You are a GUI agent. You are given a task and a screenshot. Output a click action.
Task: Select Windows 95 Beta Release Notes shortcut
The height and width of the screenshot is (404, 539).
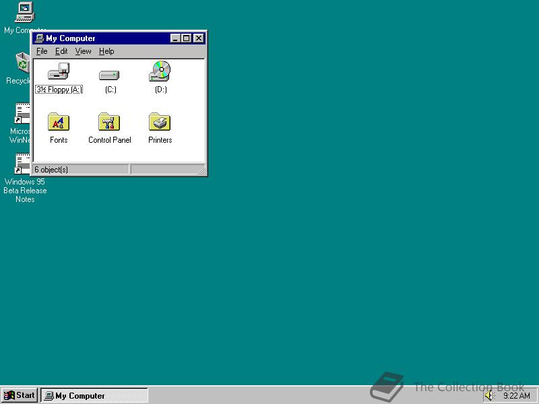[x=22, y=164]
